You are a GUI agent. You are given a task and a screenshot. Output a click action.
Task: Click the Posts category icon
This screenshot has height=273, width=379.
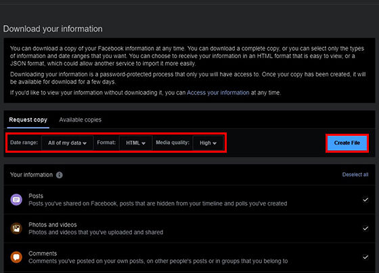(x=16, y=199)
